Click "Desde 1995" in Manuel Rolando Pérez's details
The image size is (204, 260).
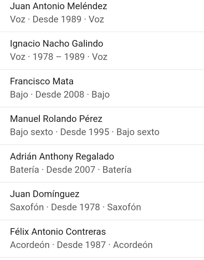coord(85,132)
